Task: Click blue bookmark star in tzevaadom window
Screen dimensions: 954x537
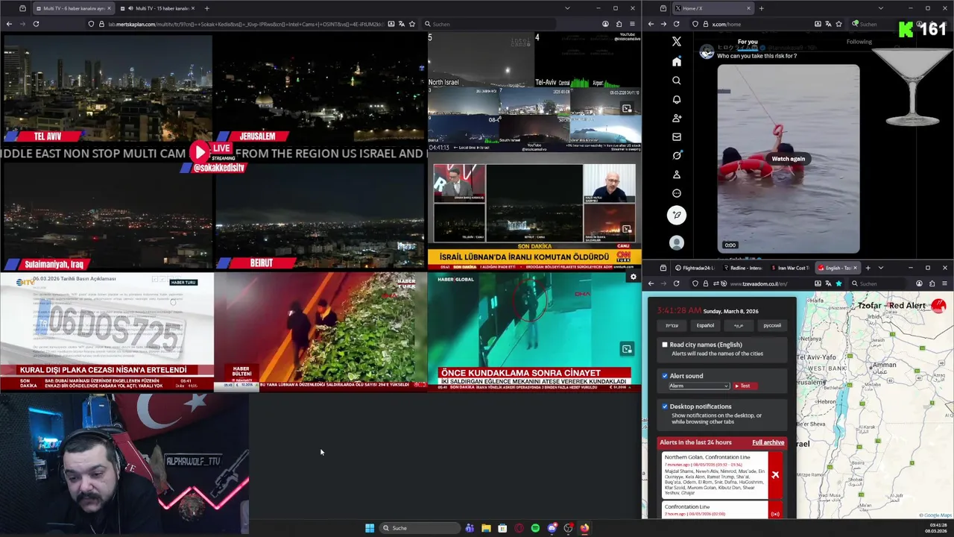Action: coord(838,283)
